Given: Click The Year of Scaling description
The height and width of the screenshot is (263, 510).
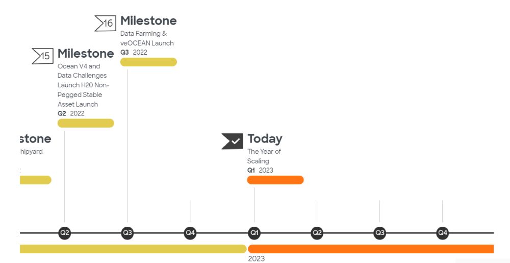Looking at the screenshot, I should [x=264, y=156].
